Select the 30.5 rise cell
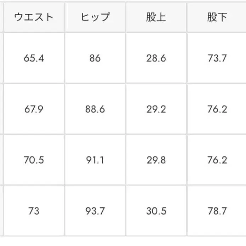The height and width of the screenshot is (246, 246). pyautogui.click(x=156, y=211)
